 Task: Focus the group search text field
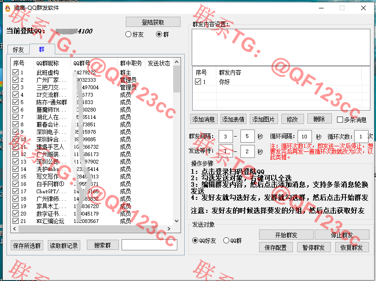point(149,245)
